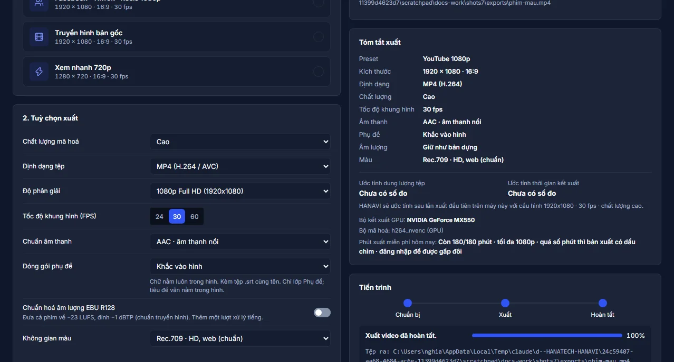Expand the Đóng gói phụ đề dropdown
This screenshot has height=362, width=674.
[x=240, y=266]
